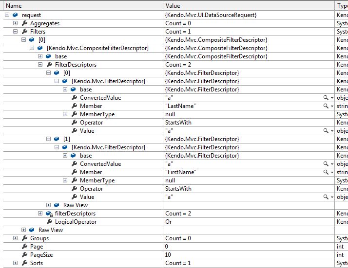Click the Name column header
Image resolution: width=348 pixels, height=268 pixels.
[x=83, y=5]
